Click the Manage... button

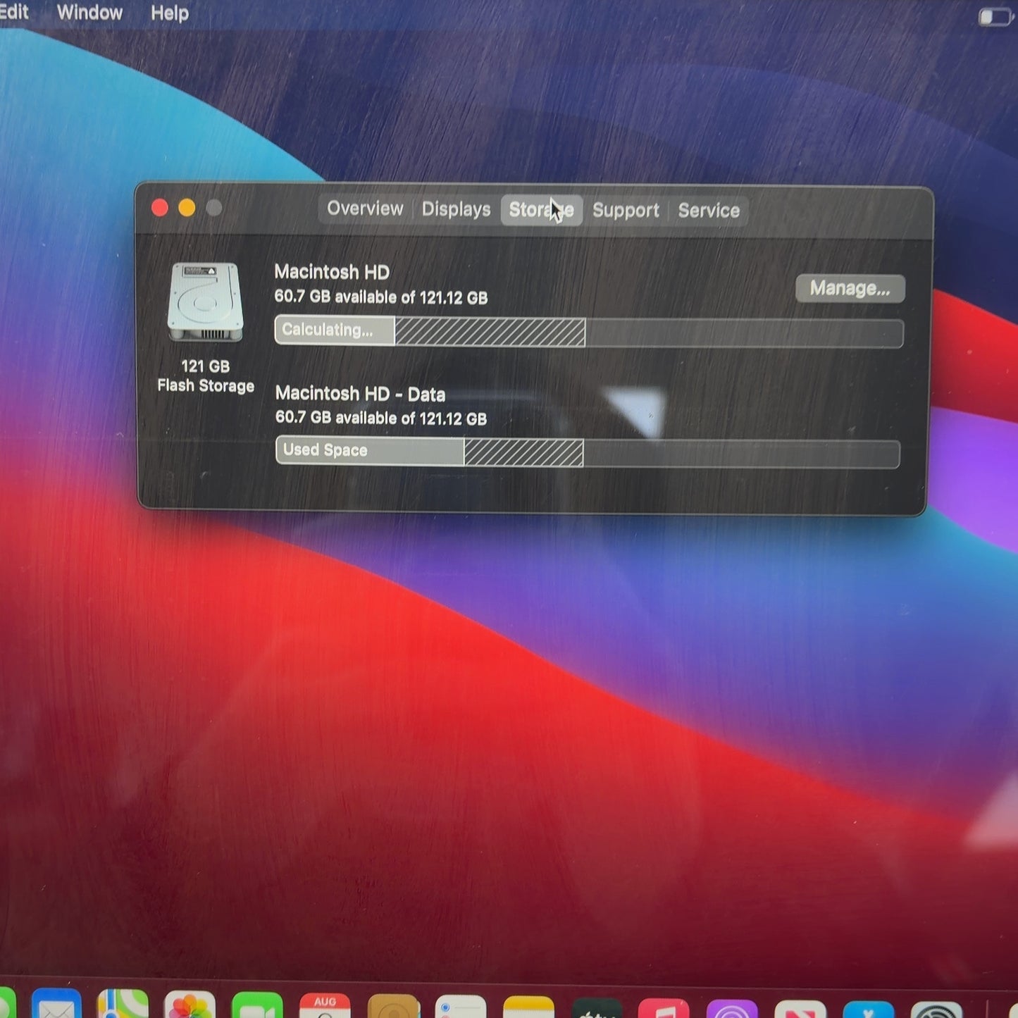850,289
